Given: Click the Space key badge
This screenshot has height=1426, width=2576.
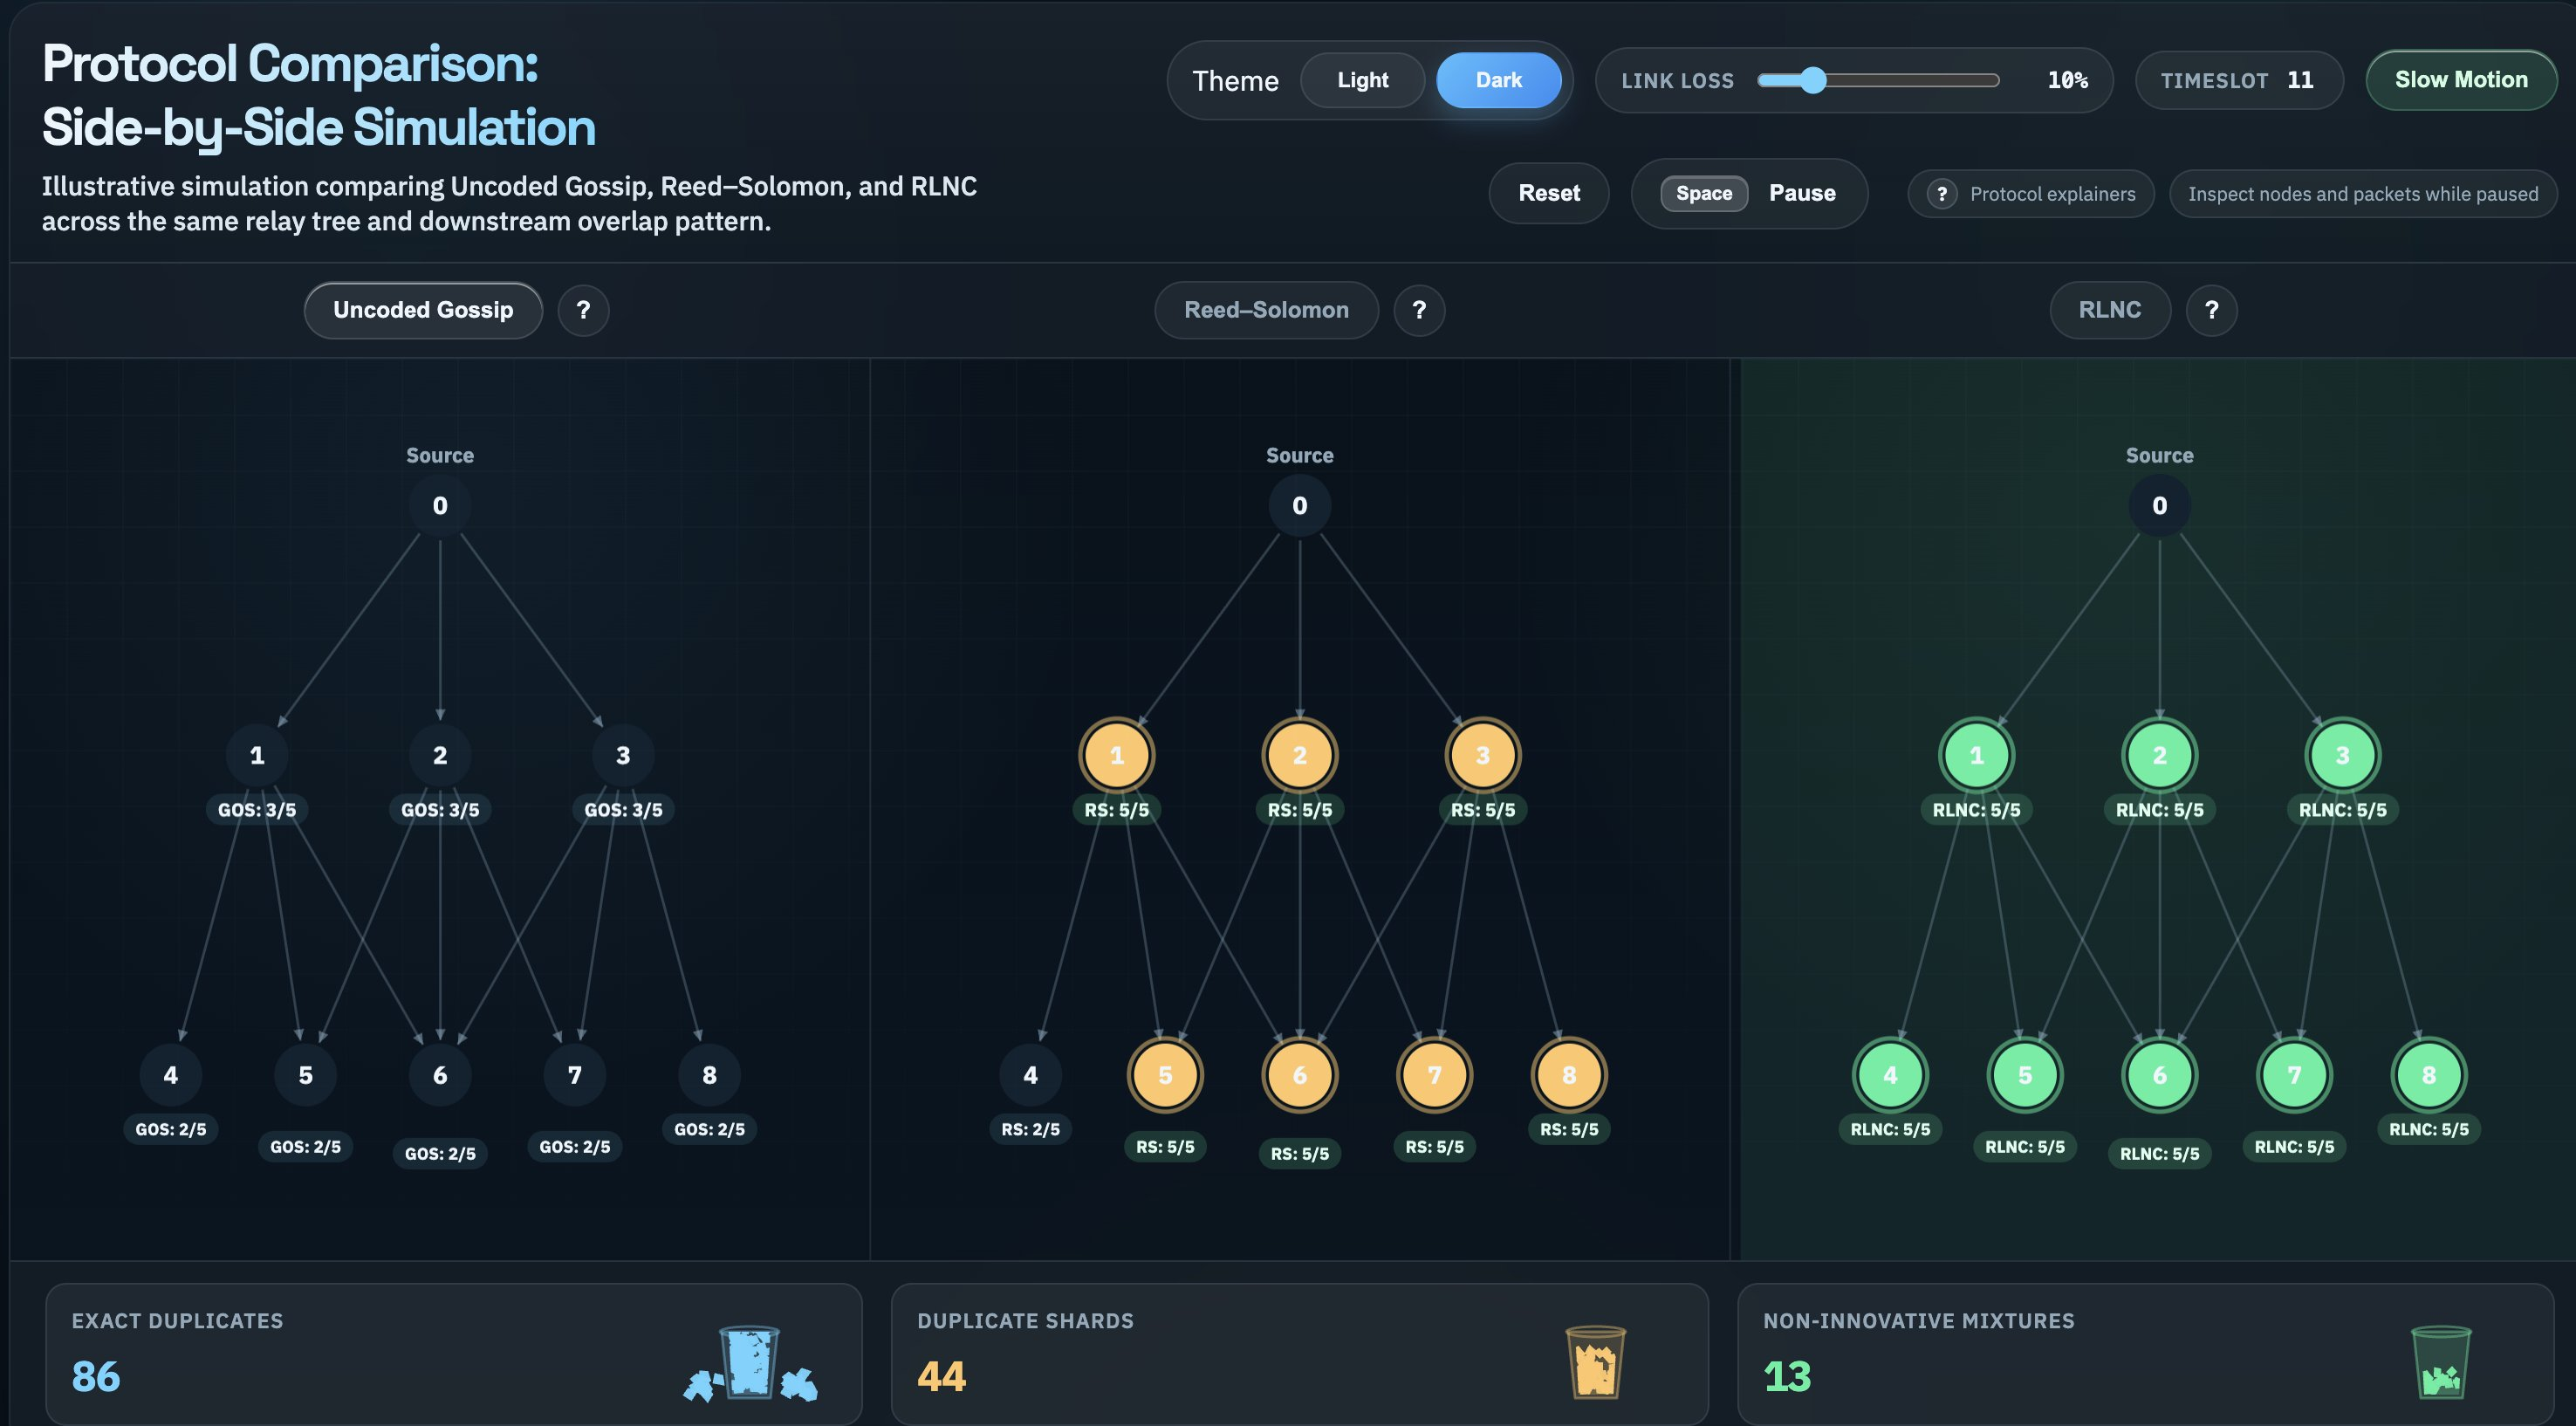Looking at the screenshot, I should point(1704,193).
